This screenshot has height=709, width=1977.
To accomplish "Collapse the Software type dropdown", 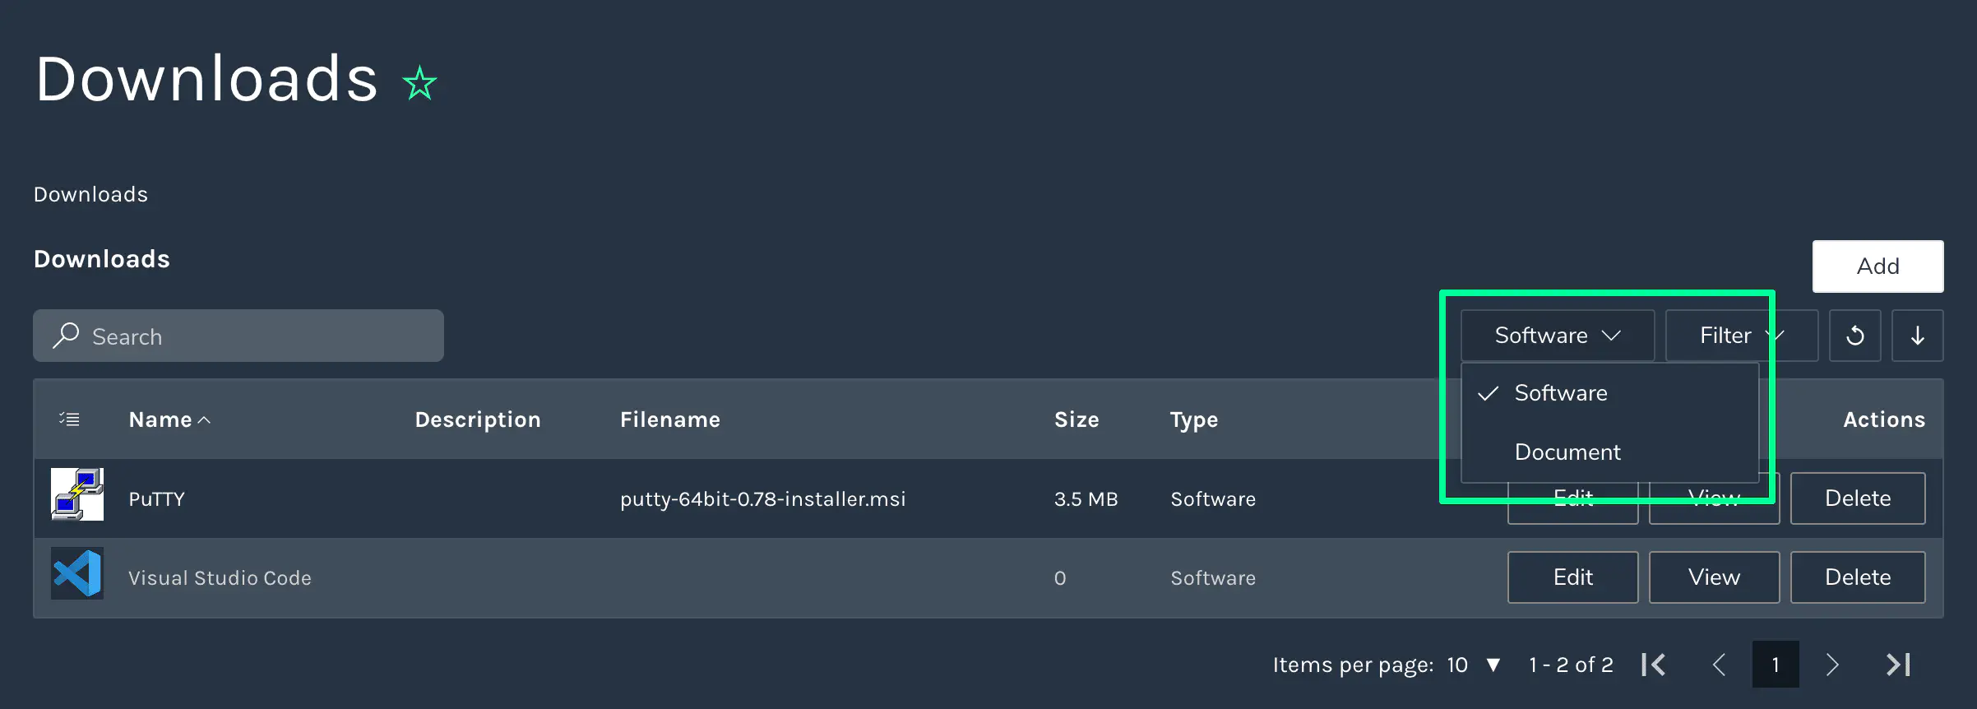I will pyautogui.click(x=1557, y=336).
